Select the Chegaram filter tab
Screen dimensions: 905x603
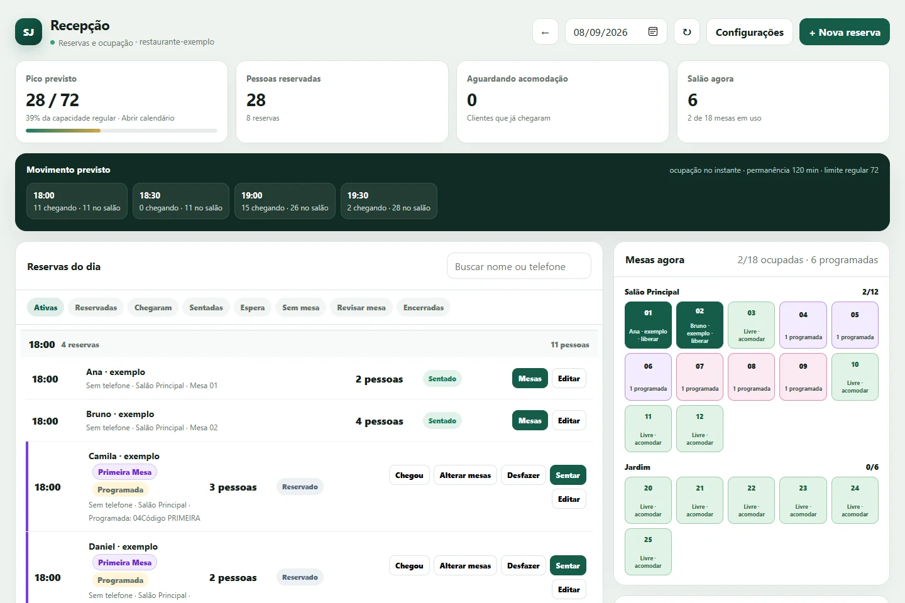153,308
